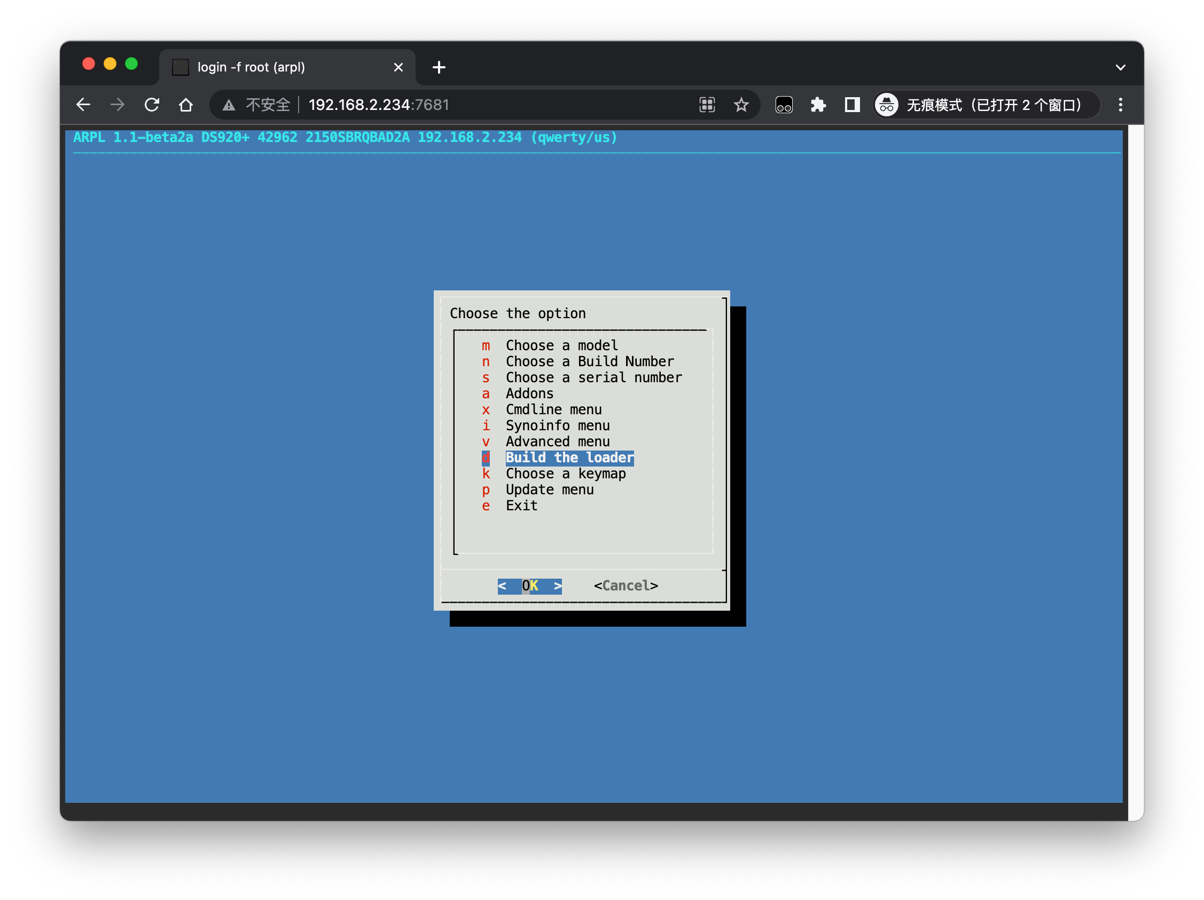Click the red macOS close window button
1204x900 pixels.
tap(89, 64)
